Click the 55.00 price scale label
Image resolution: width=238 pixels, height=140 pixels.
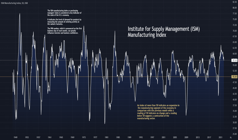tap(234, 65)
